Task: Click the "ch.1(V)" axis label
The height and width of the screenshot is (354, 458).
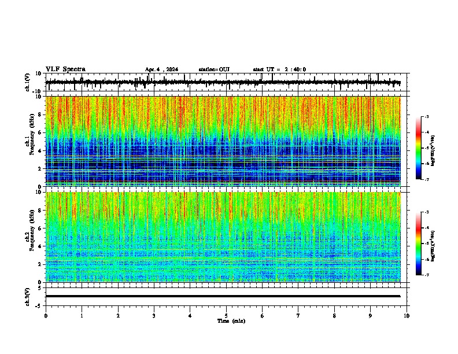Action: (27, 82)
